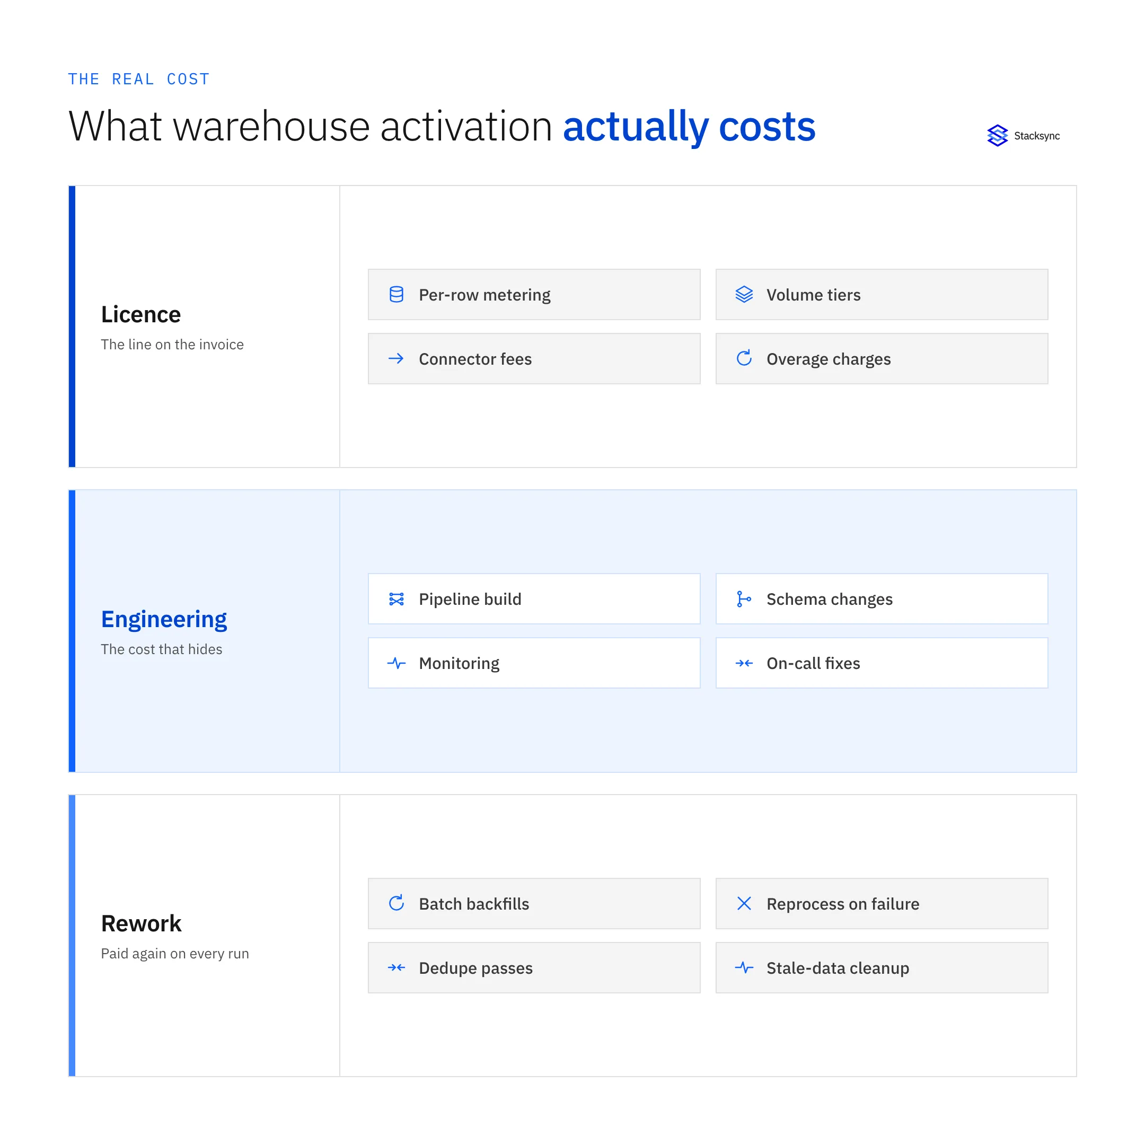Image resolution: width=1145 pixels, height=1145 pixels.
Task: Click the arrow icon beside Connector fees
Action: tap(396, 358)
